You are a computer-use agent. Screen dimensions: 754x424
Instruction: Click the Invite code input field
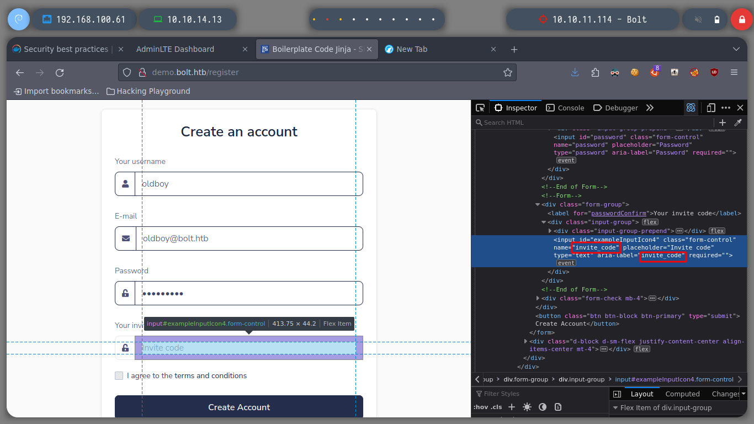[249, 348]
